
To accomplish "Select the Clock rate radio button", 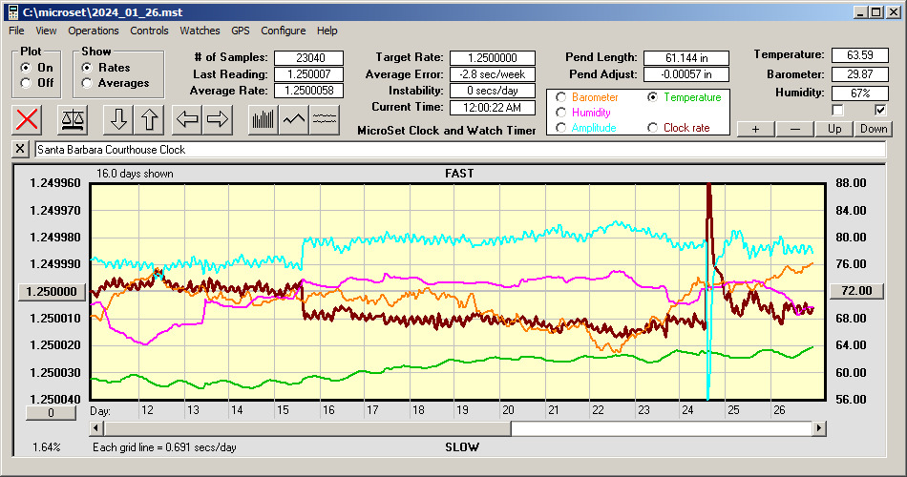I will pyautogui.click(x=653, y=127).
